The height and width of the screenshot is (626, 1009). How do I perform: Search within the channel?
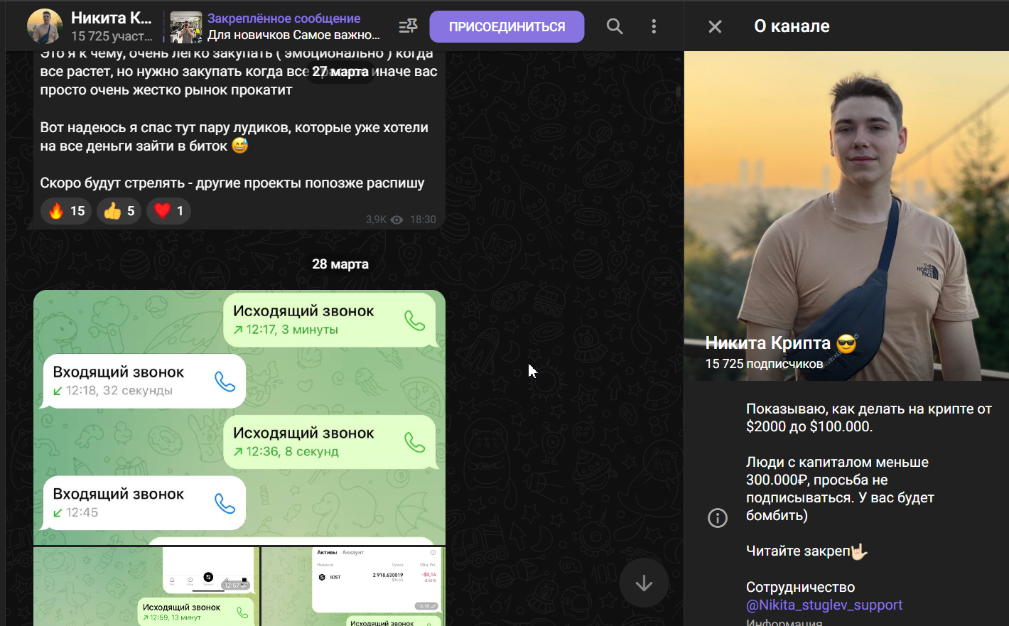click(615, 26)
